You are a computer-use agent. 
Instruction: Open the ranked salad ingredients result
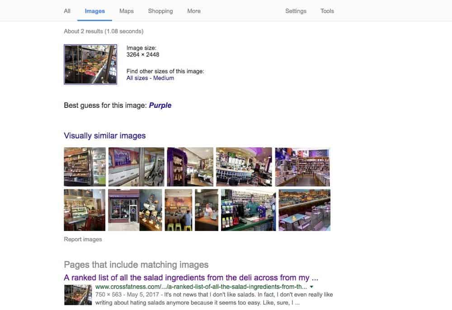(x=191, y=278)
